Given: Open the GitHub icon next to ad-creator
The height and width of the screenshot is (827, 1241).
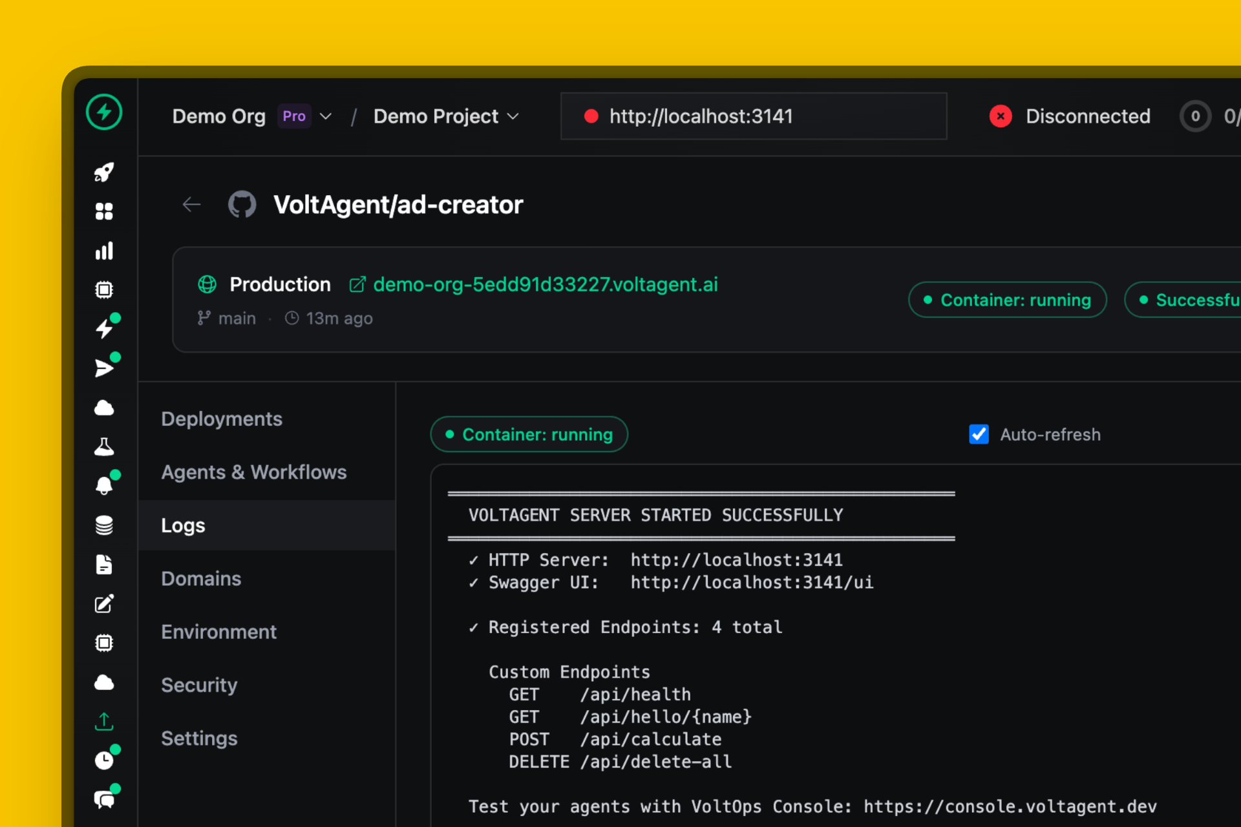Looking at the screenshot, I should coord(242,204).
